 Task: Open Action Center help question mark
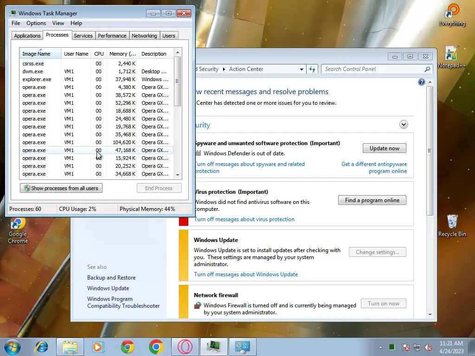point(421,82)
